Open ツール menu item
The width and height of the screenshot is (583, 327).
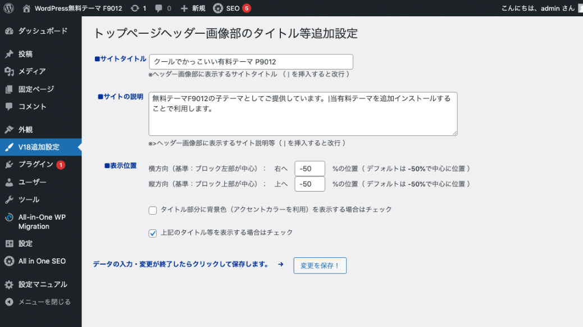41,200
